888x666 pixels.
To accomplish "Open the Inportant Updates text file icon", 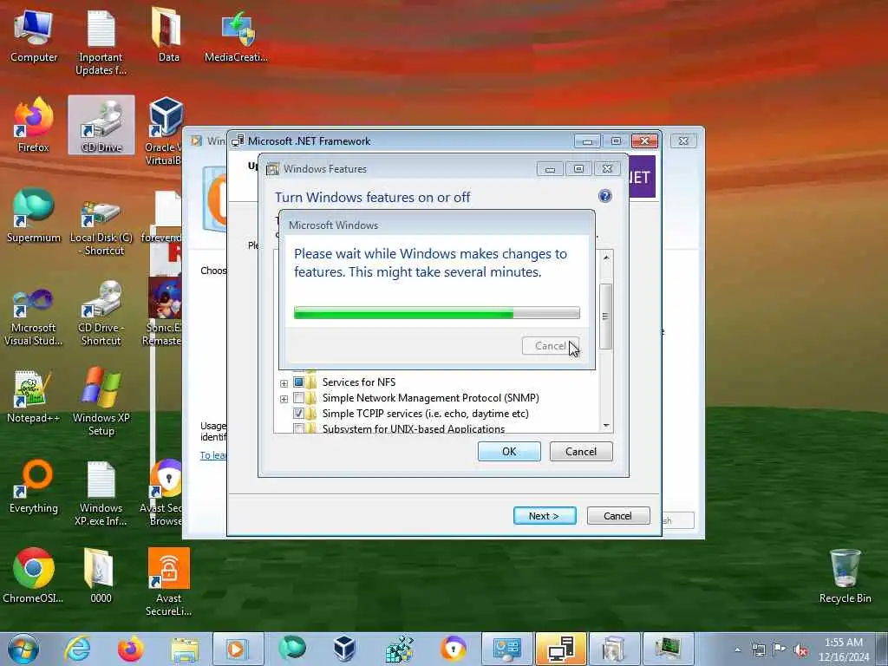I will pyautogui.click(x=101, y=41).
